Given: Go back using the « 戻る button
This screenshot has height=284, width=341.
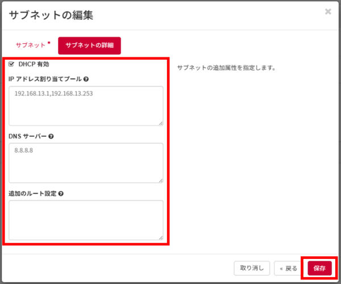Looking at the screenshot, I should 288,268.
